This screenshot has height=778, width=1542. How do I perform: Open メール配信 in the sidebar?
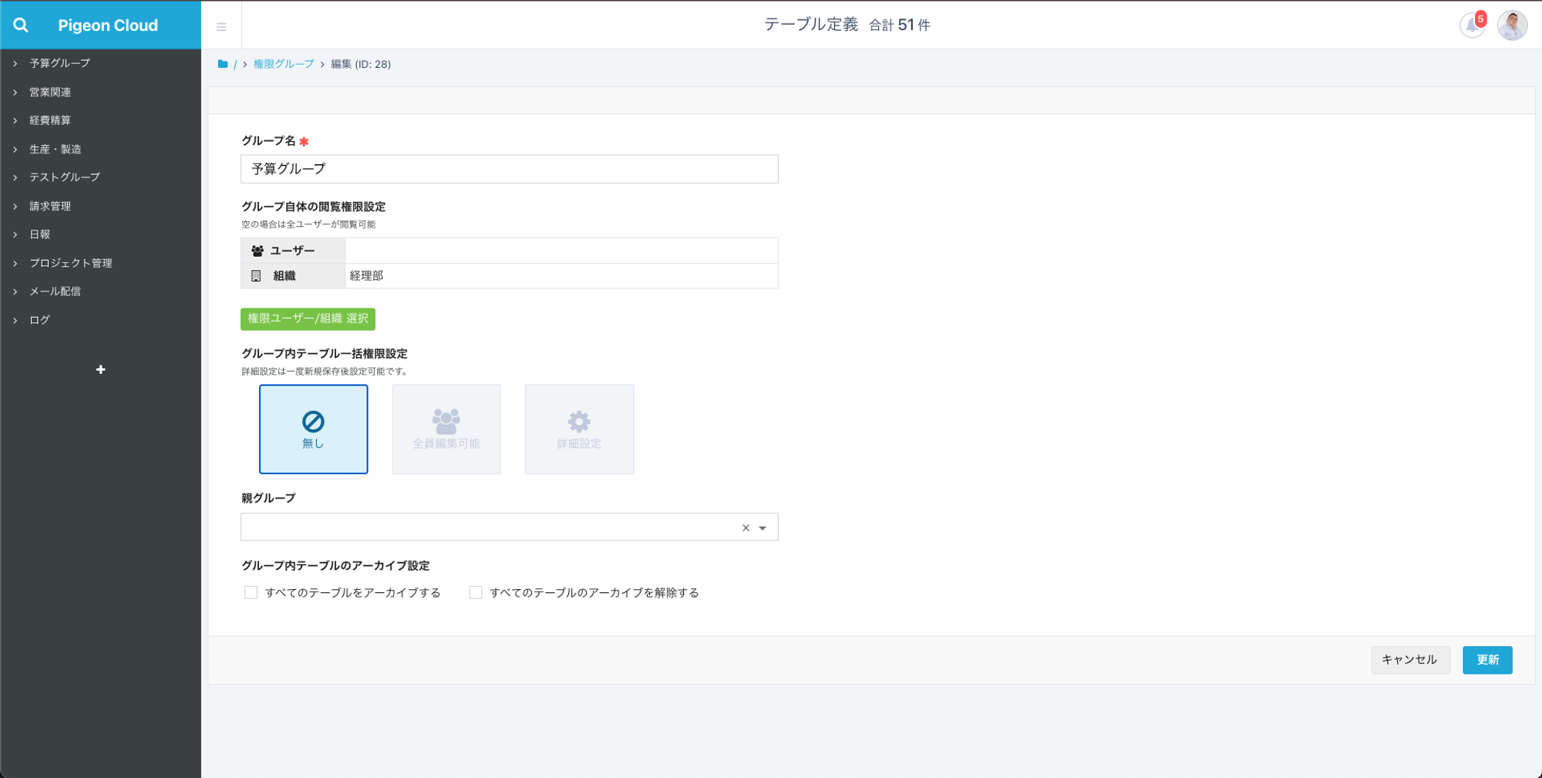[x=55, y=291]
